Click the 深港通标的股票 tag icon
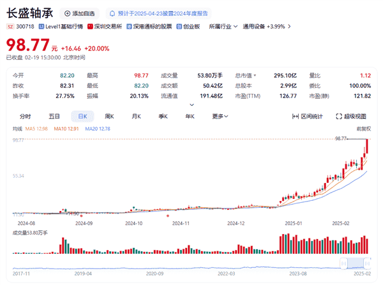Image resolution: width=383 pixels, height=285 pixels. (130, 27)
